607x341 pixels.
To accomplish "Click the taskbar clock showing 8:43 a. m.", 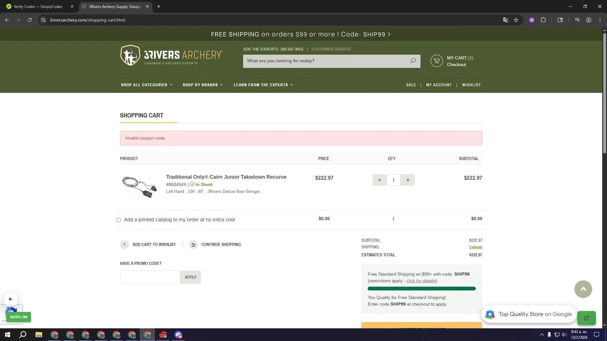I will [x=579, y=335].
